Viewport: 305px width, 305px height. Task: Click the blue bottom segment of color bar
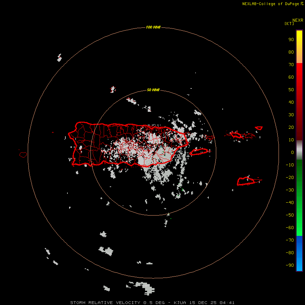pos(299,253)
